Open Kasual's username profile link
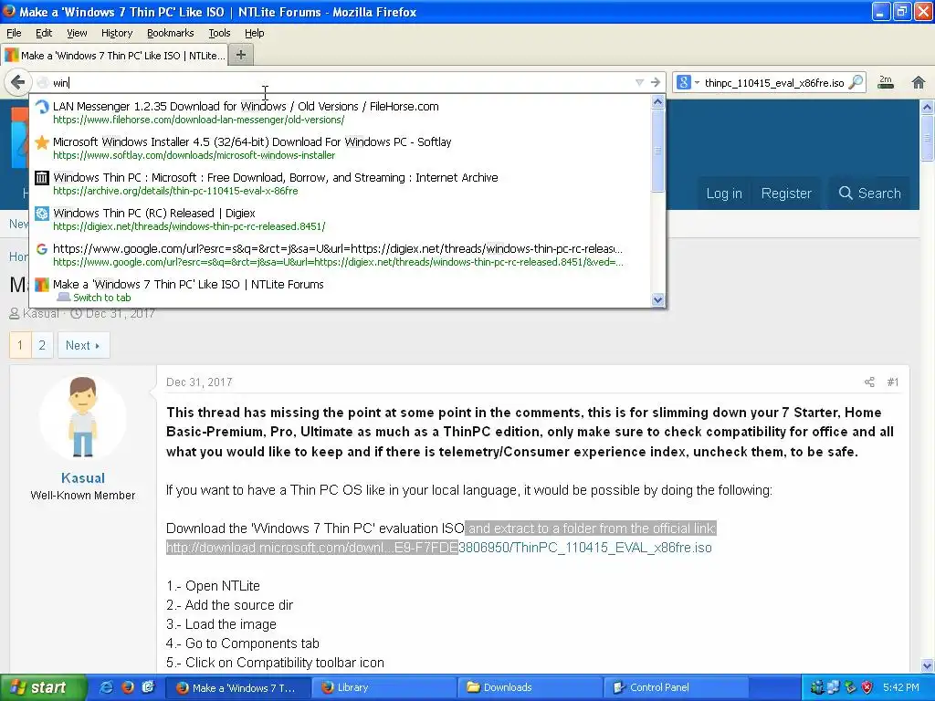The image size is (935, 701). (x=82, y=478)
